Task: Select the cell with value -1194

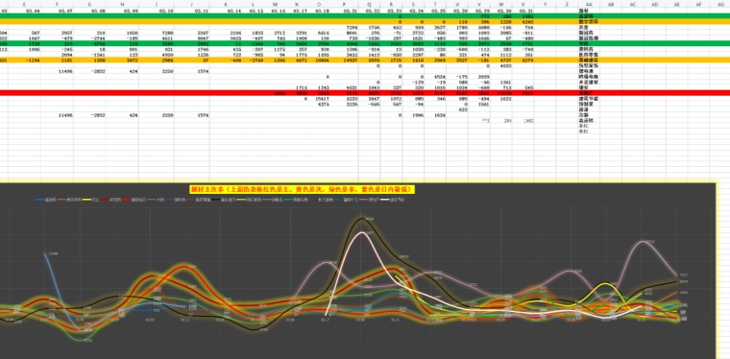Action: (x=33, y=60)
